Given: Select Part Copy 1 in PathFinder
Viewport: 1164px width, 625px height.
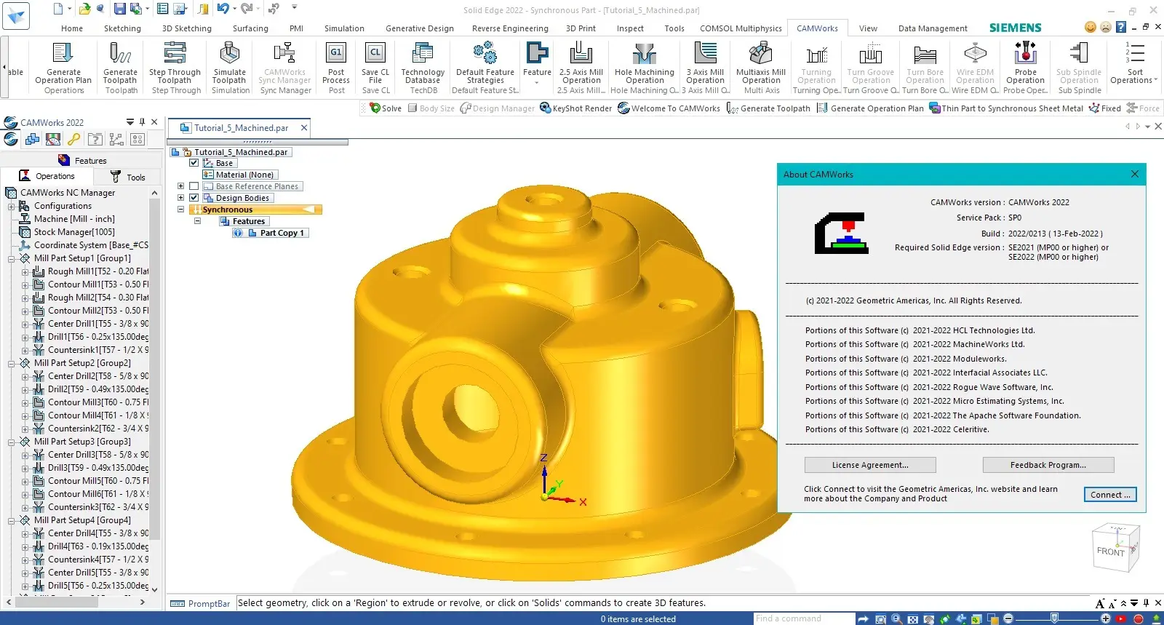Looking at the screenshot, I should click(x=282, y=233).
